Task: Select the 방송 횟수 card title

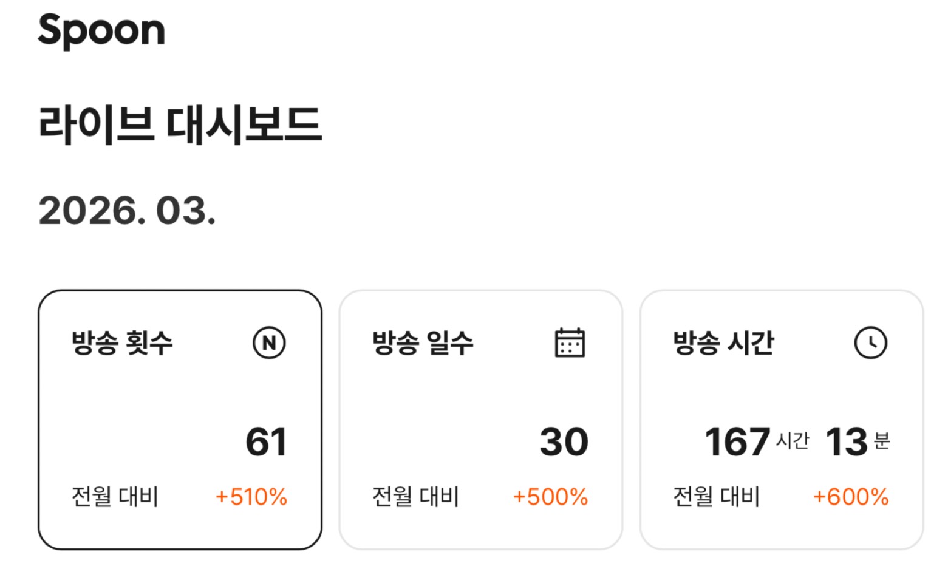Action: click(x=122, y=342)
